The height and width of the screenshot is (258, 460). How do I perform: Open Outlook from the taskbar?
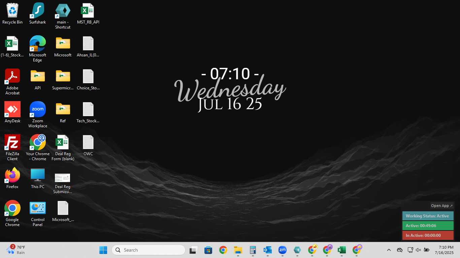[x=267, y=250]
